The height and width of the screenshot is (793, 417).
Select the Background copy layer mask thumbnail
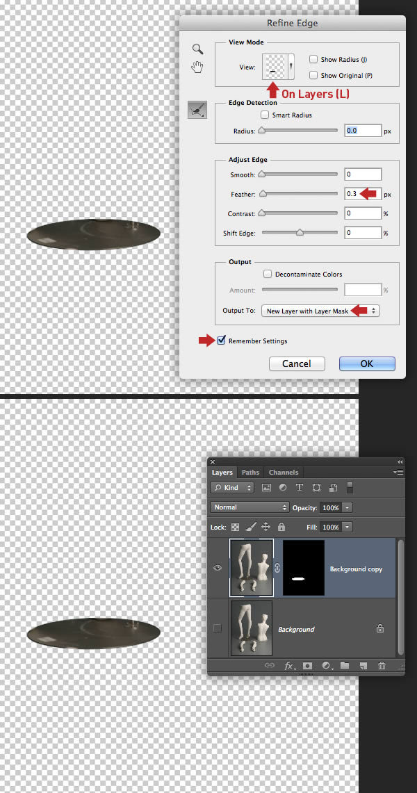304,567
